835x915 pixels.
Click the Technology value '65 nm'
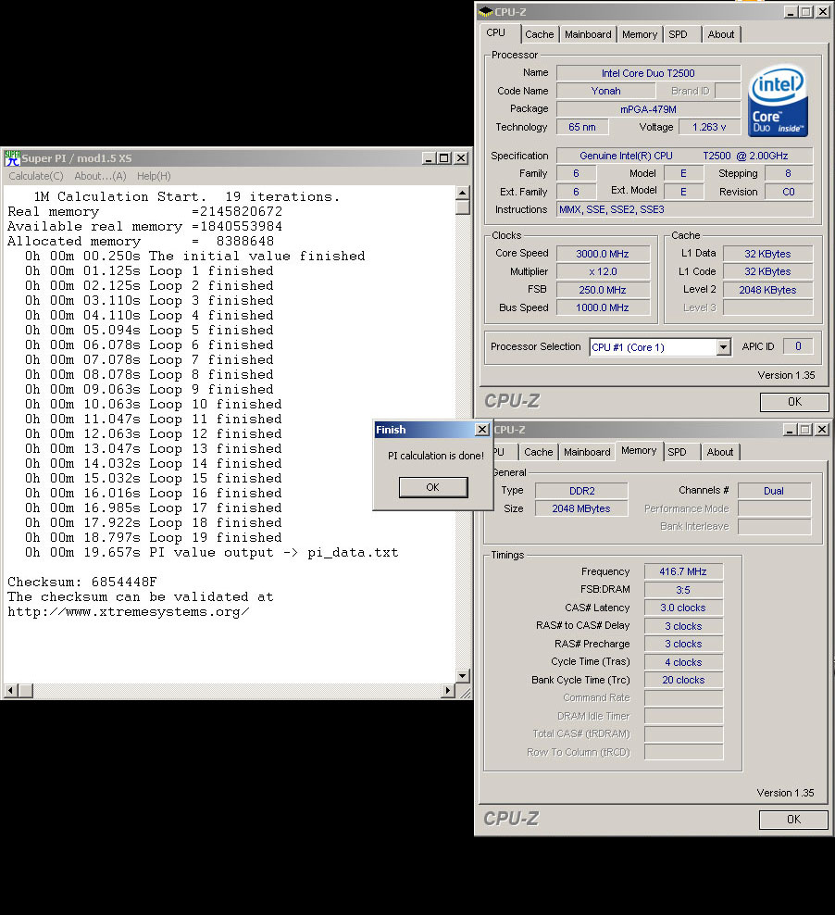(x=582, y=127)
